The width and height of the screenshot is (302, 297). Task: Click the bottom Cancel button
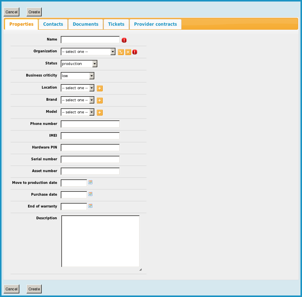11,289
